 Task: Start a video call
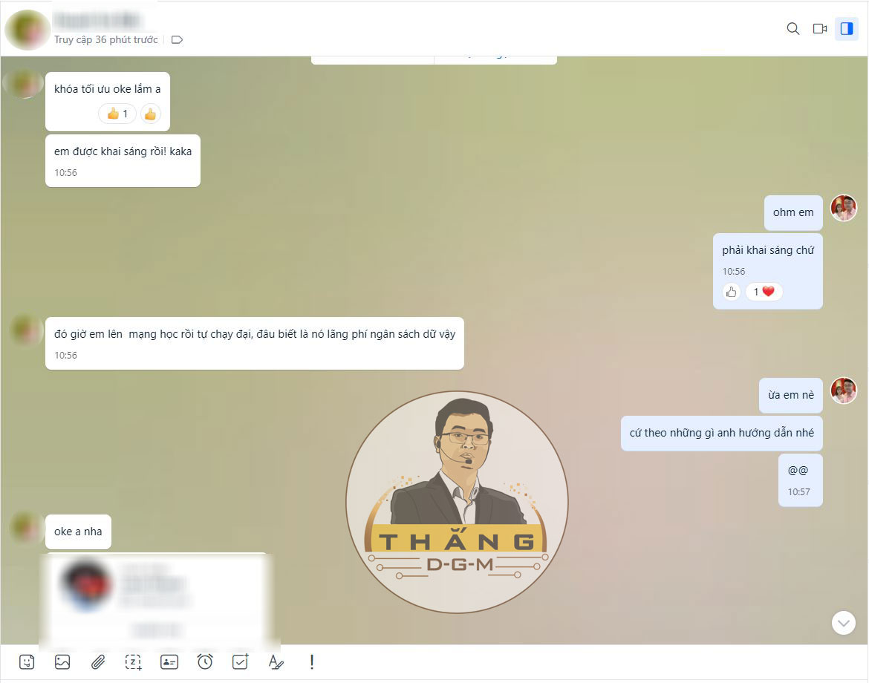click(x=820, y=29)
